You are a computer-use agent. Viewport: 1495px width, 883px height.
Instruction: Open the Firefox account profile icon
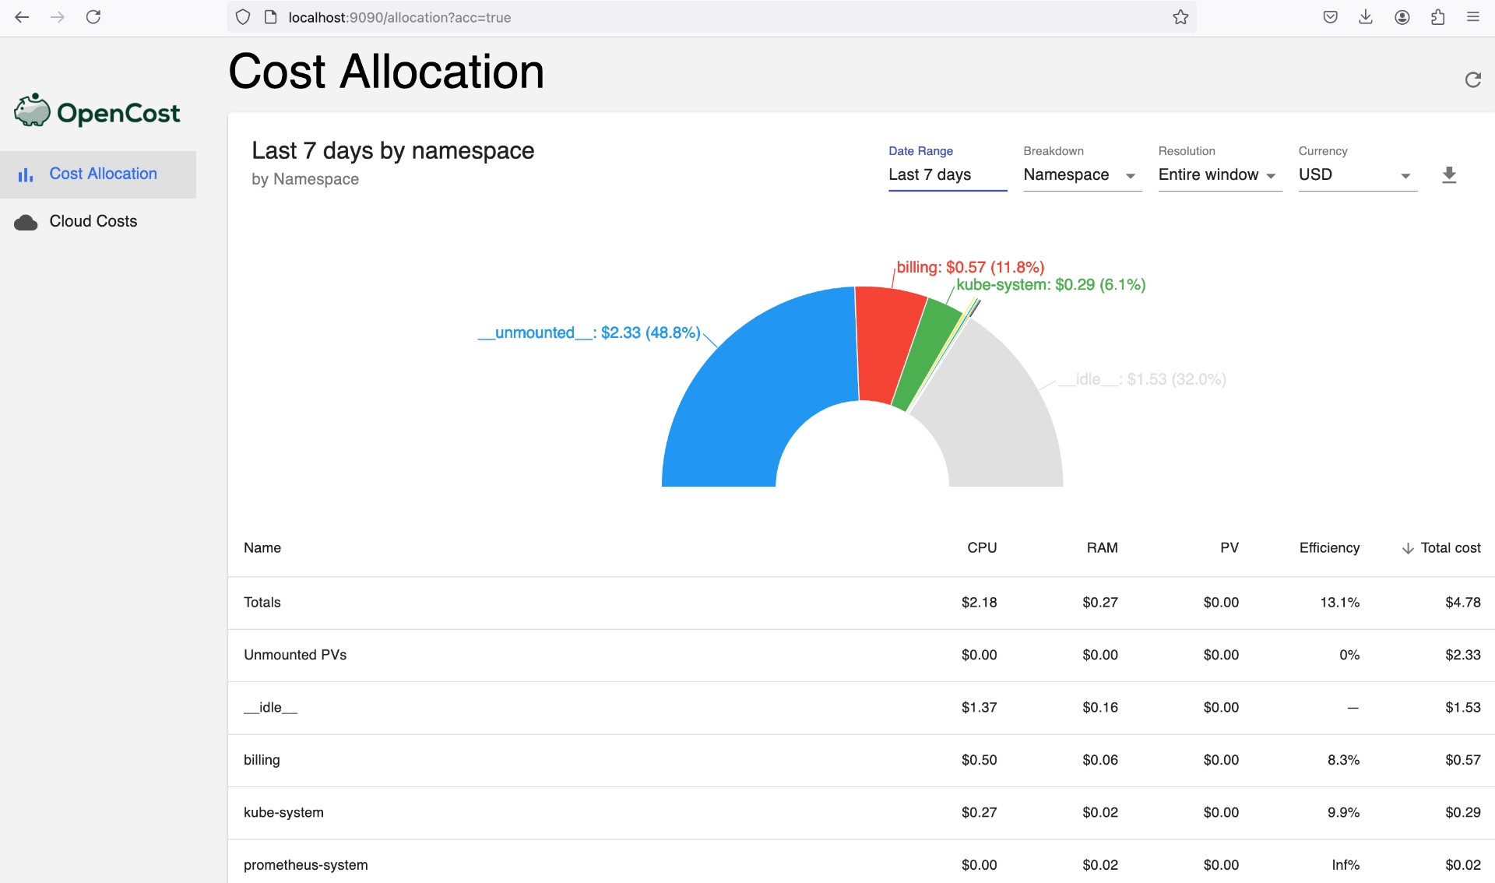pos(1402,17)
